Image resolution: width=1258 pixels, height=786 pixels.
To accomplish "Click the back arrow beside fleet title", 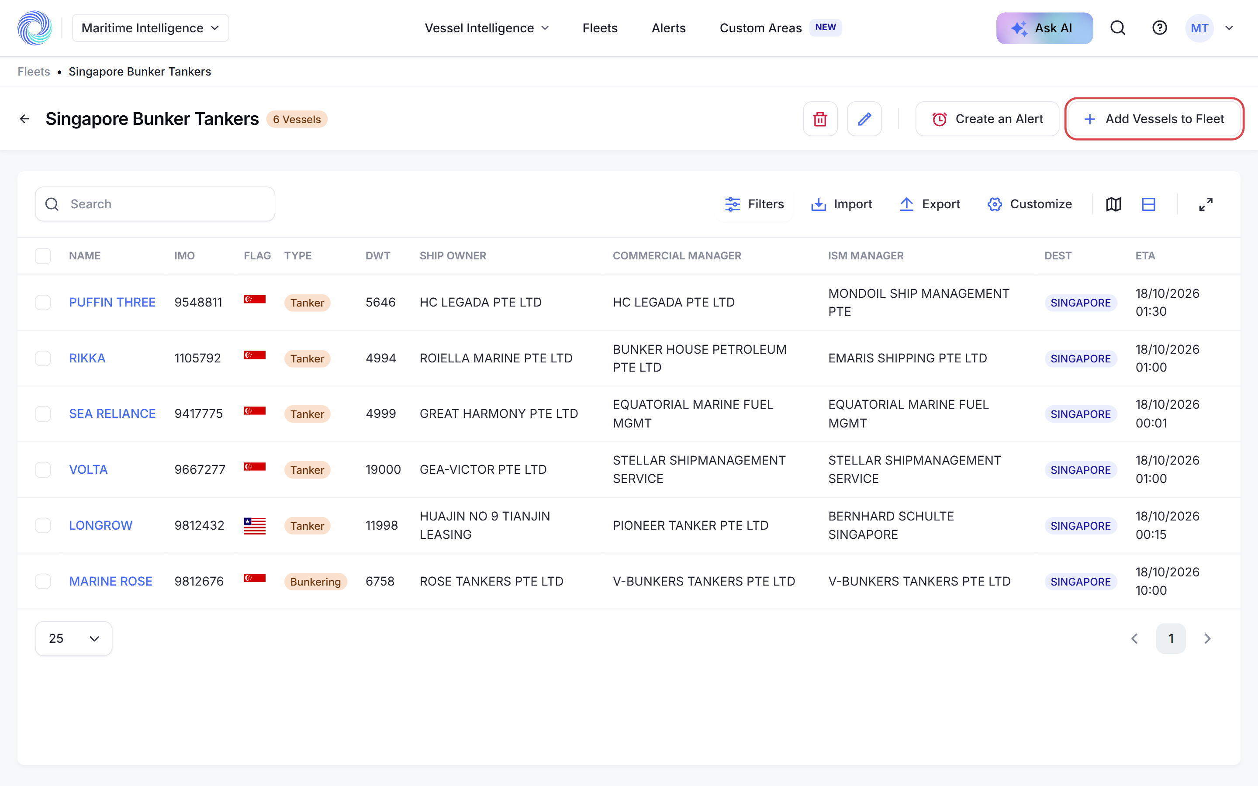I will point(24,119).
